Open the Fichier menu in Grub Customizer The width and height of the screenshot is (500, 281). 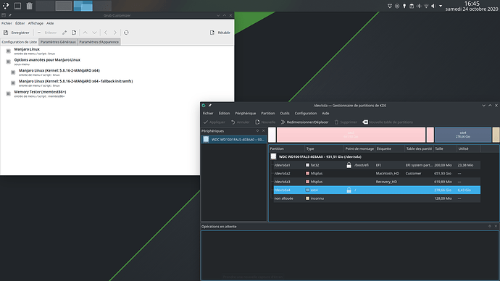(7, 23)
